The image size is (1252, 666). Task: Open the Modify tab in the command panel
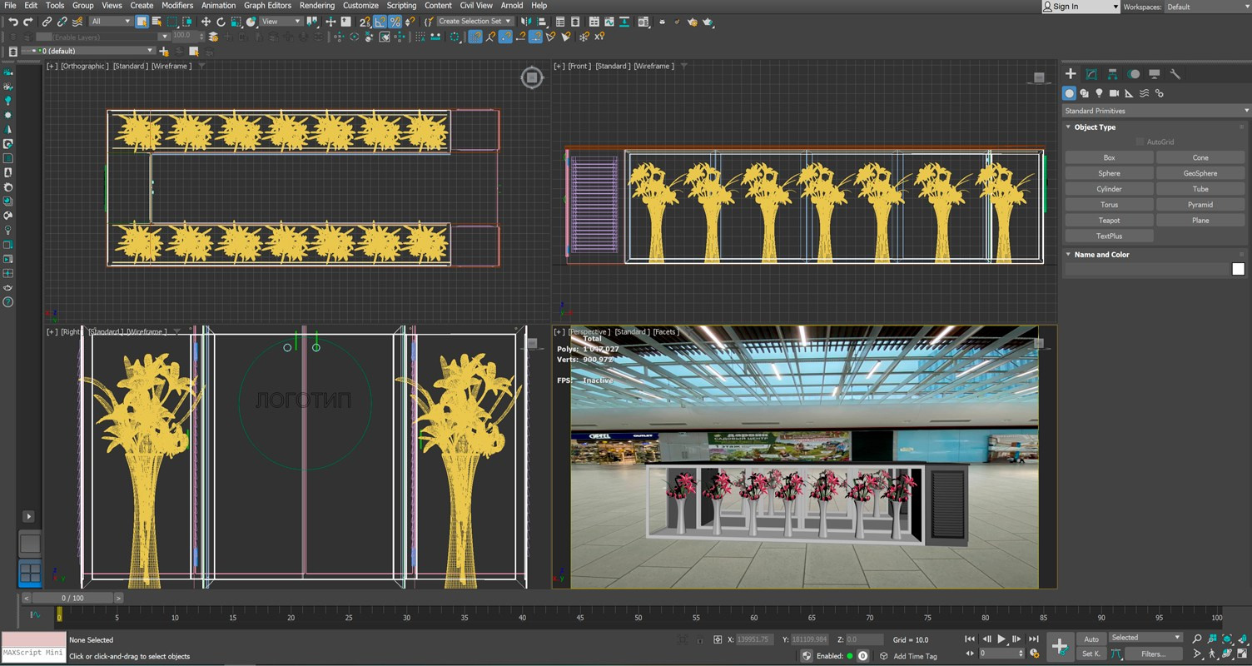point(1091,74)
